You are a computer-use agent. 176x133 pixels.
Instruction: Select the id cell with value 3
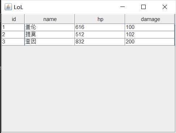pos(13,42)
